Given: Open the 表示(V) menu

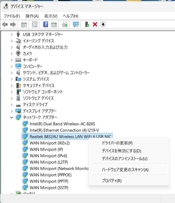Looking at the screenshot, I should click(51, 16).
